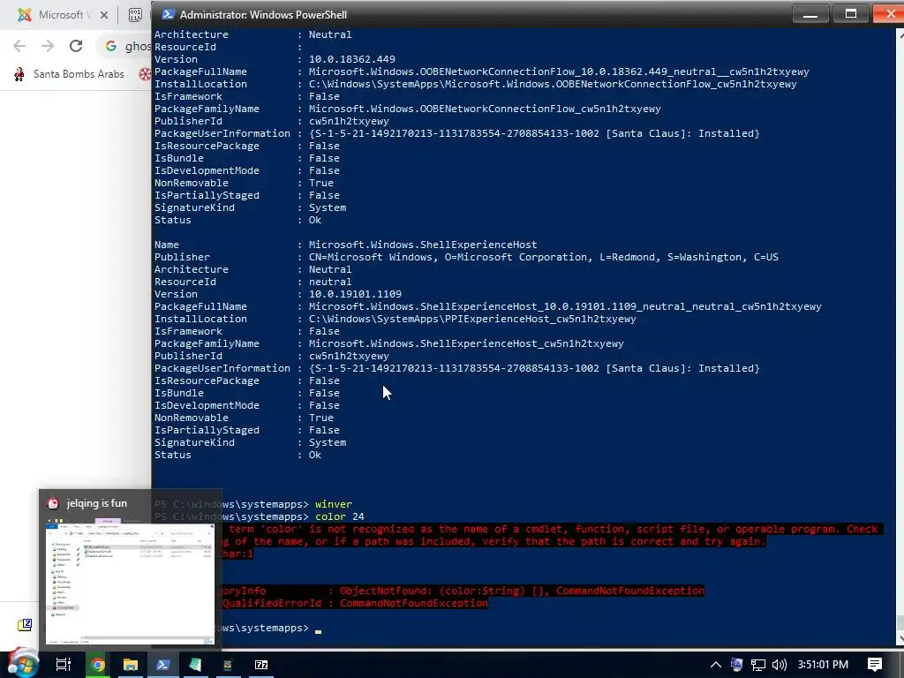Image resolution: width=904 pixels, height=678 pixels.
Task: Open the network status tray icon
Action: 758,665
